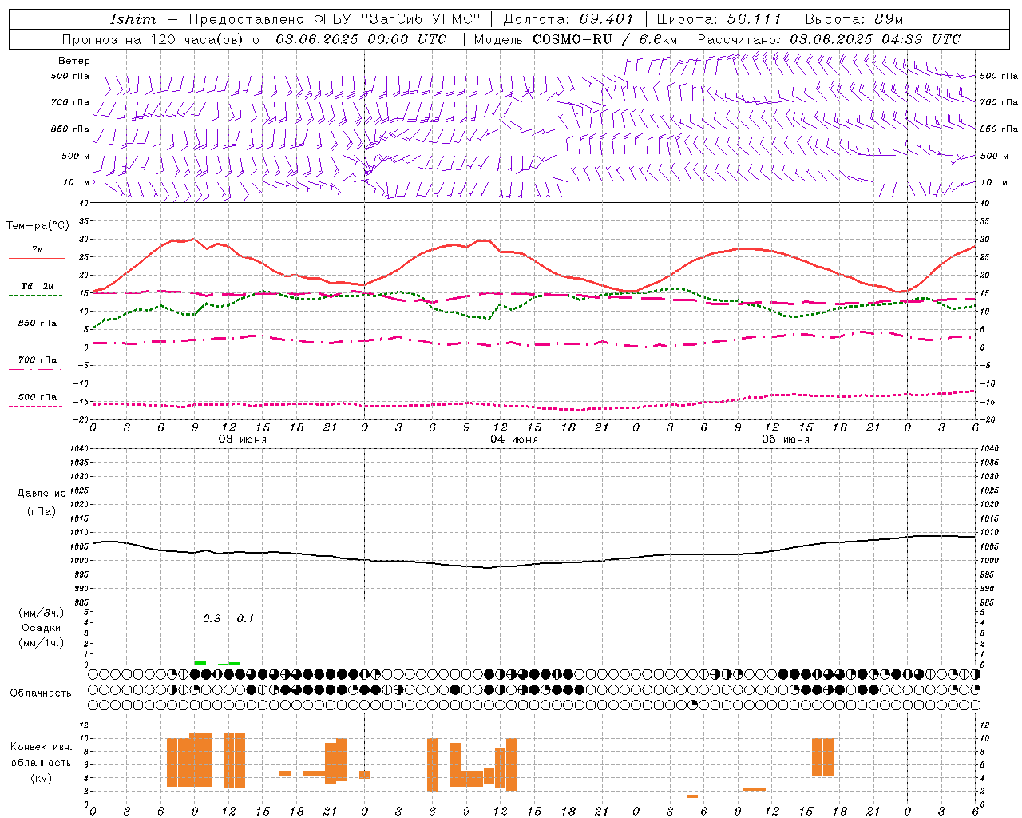The width and height of the screenshot is (1022, 818).
Task: Click the Ветер panel label
Action: pyautogui.click(x=74, y=61)
